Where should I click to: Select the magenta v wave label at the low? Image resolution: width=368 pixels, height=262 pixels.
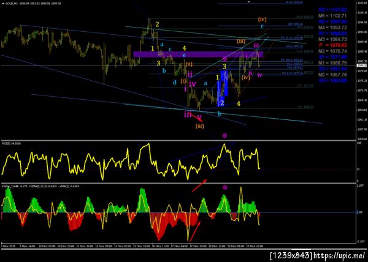[x=199, y=117]
